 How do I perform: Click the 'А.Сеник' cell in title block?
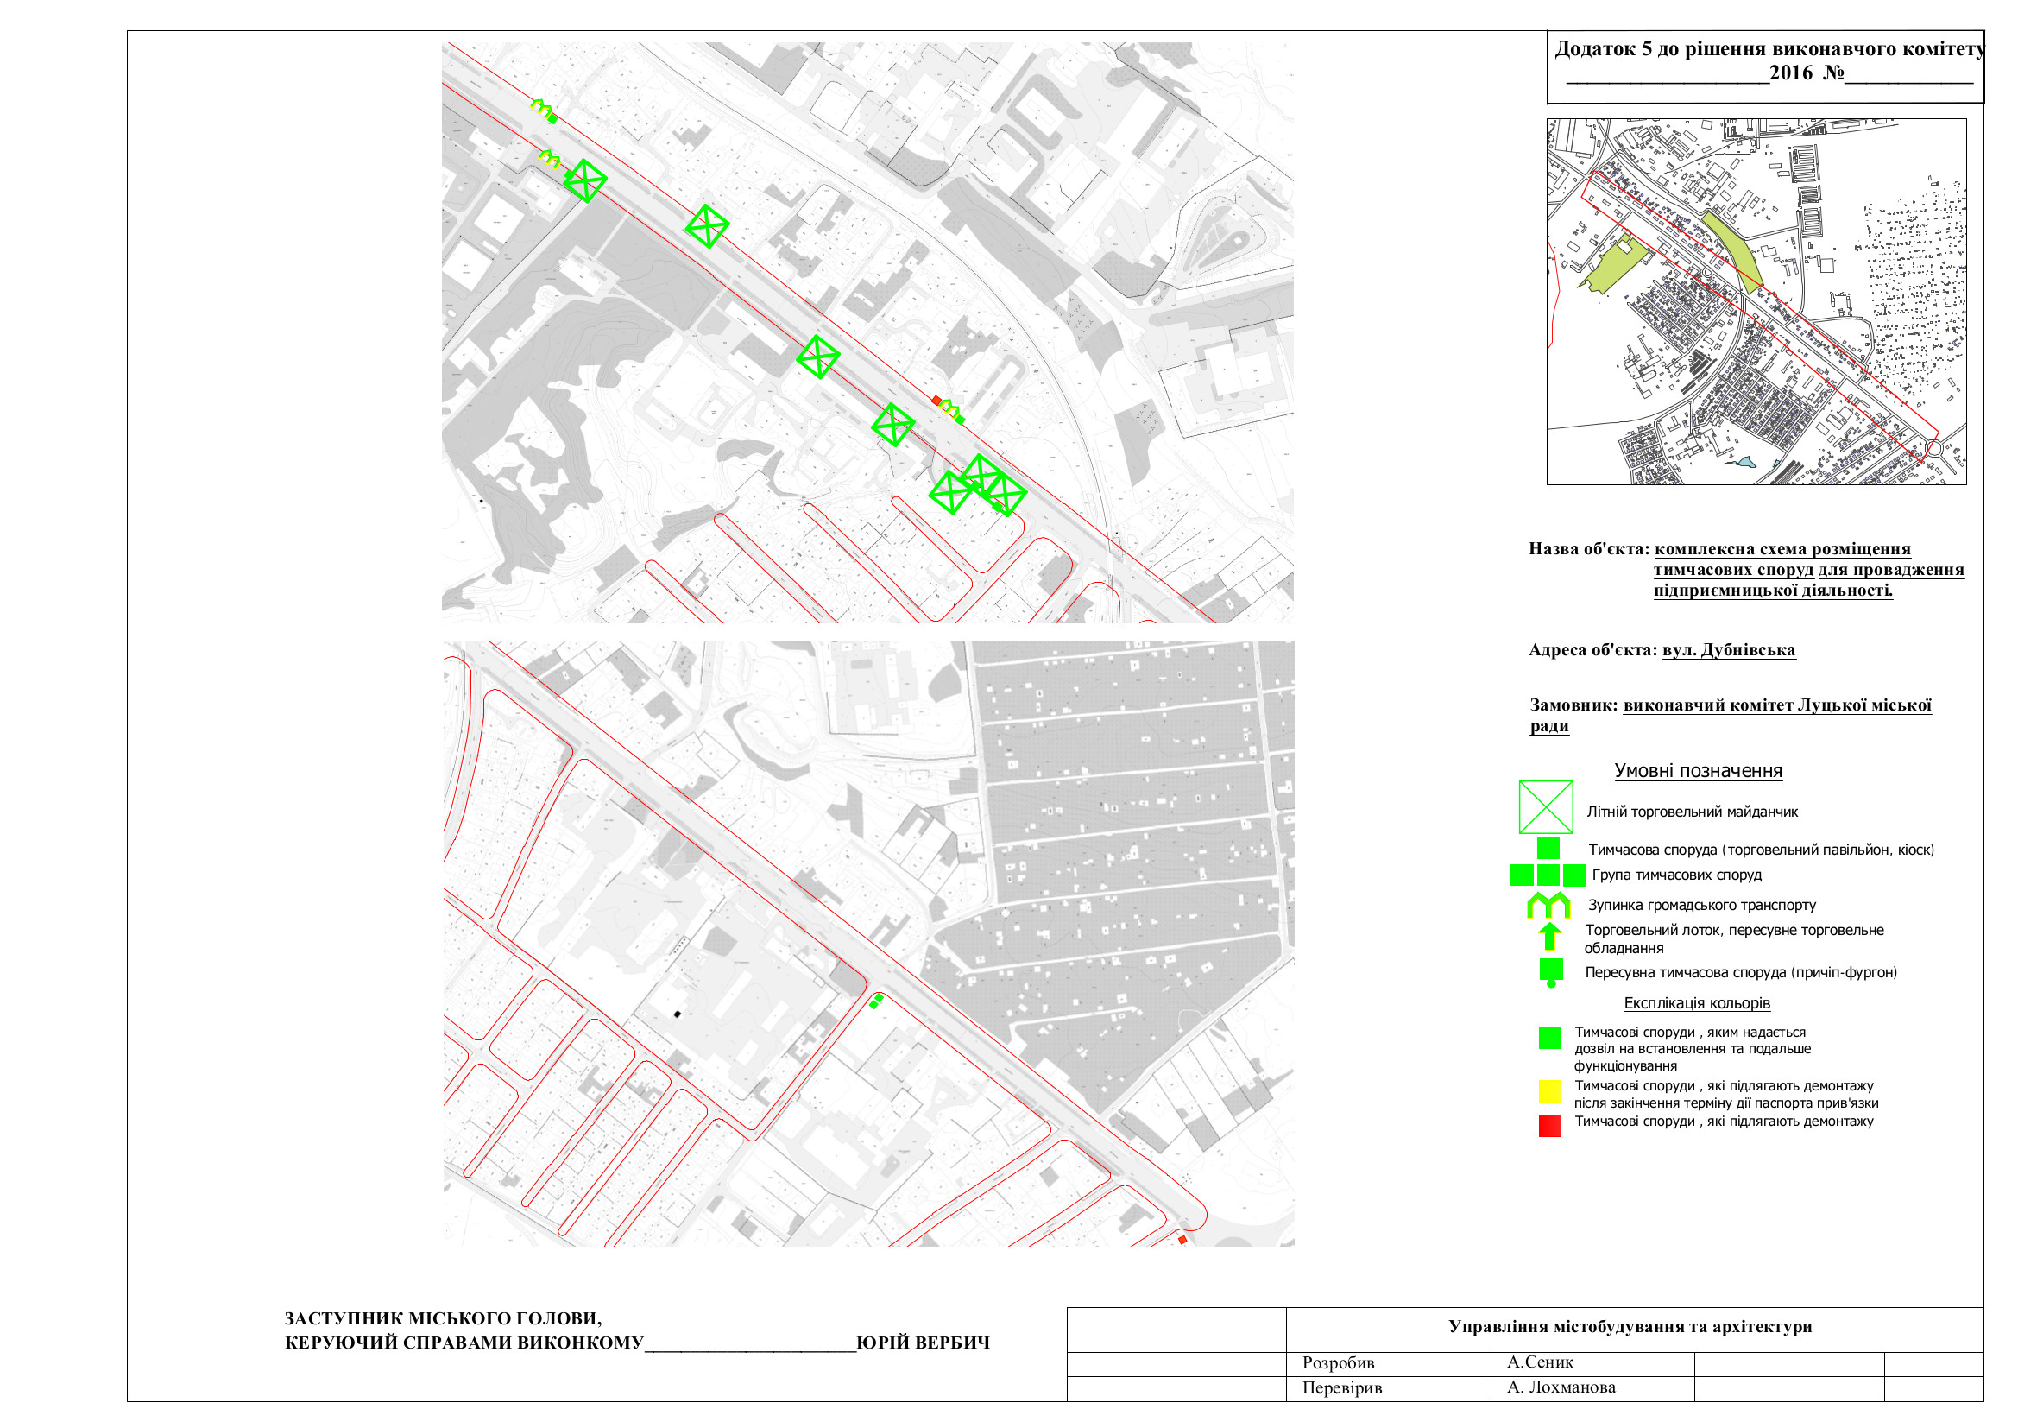pyautogui.click(x=1540, y=1362)
